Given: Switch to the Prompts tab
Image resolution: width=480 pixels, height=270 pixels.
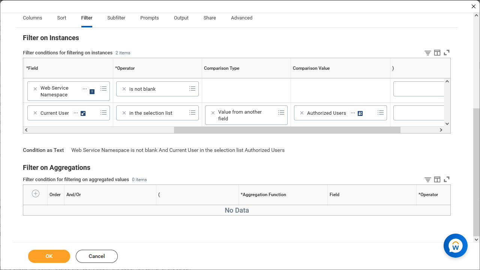Looking at the screenshot, I should [149, 18].
